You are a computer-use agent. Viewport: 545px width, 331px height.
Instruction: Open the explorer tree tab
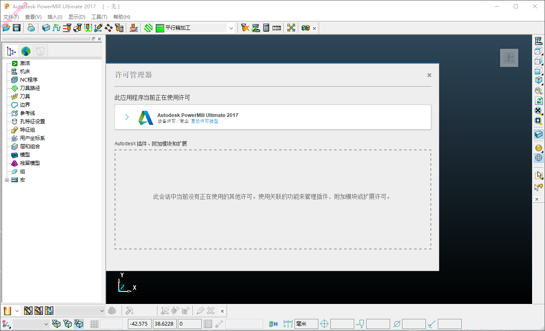click(12, 51)
